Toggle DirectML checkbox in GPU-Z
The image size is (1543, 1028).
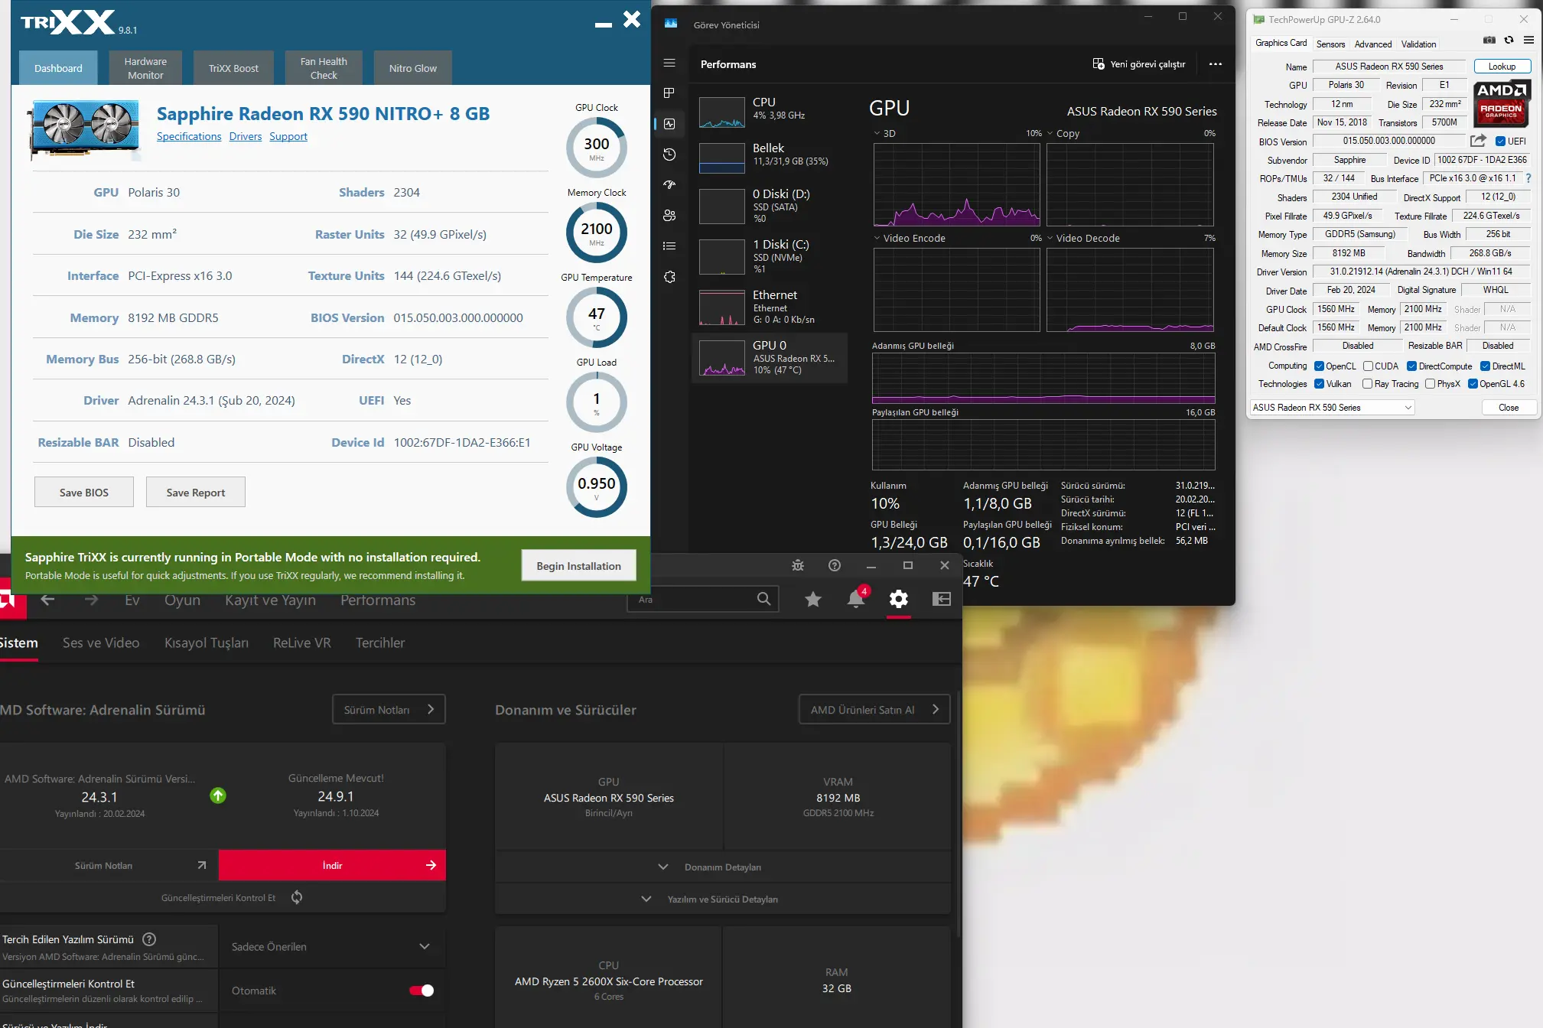click(1486, 366)
